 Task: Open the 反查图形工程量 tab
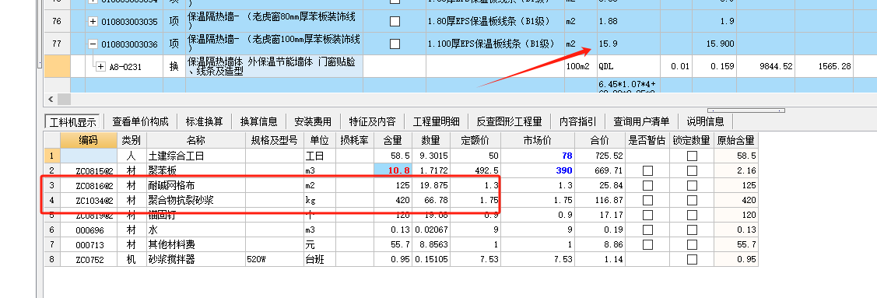pyautogui.click(x=509, y=121)
